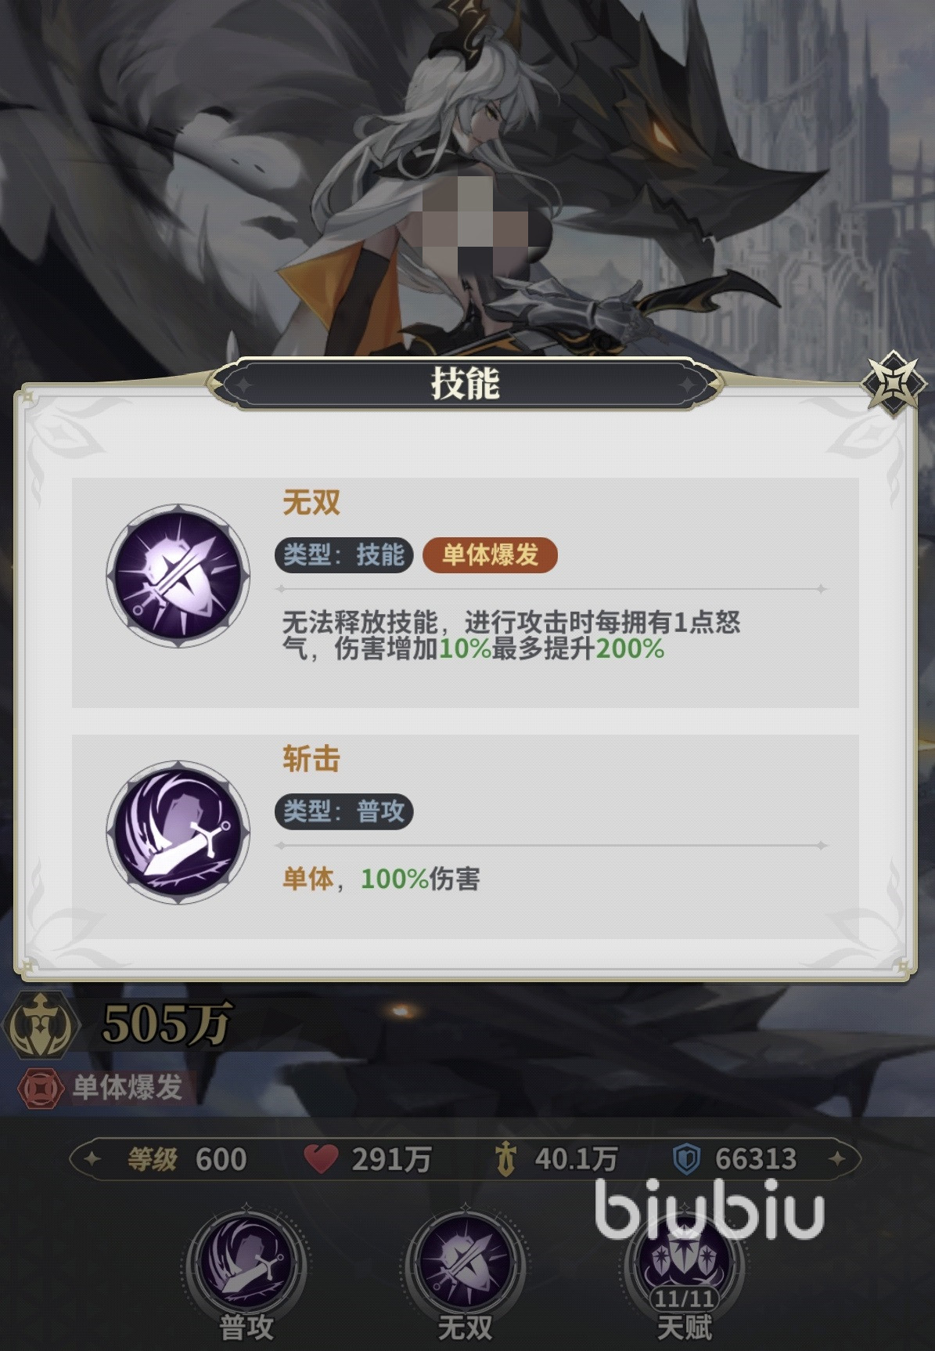Tap the 斩击 sword slash icon
Screen dimensions: 935x1351
click(x=178, y=831)
